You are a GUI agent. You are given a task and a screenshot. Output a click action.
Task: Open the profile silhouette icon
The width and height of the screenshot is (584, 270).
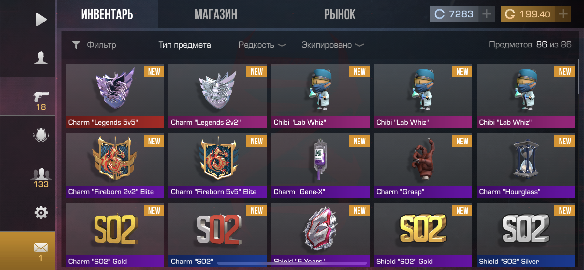[x=41, y=58]
